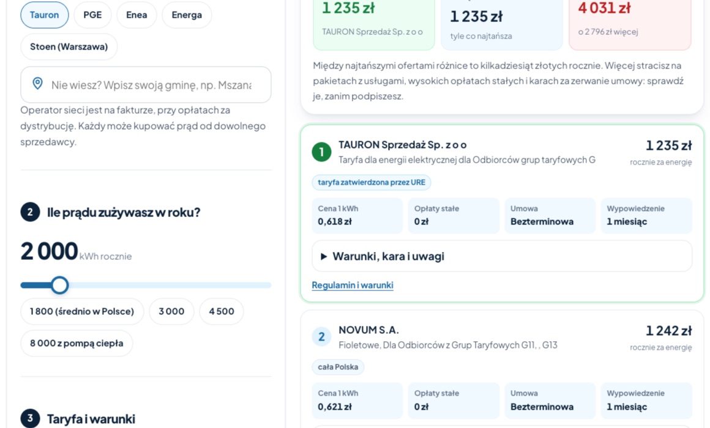
Task: Select 8 000 z pompą ciepła preset
Action: [x=77, y=343]
